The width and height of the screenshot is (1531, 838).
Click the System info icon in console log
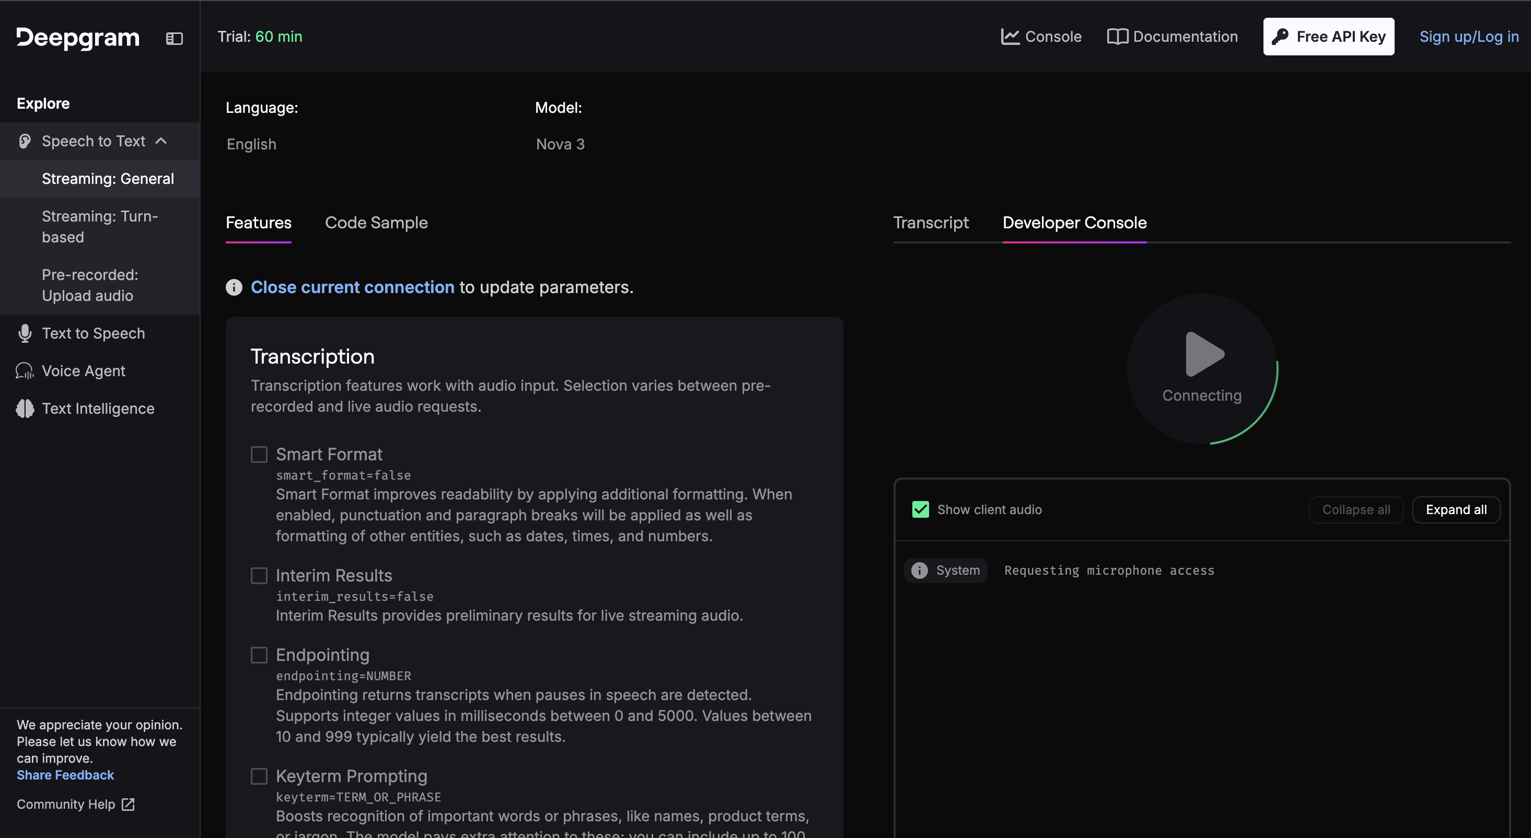coord(920,571)
